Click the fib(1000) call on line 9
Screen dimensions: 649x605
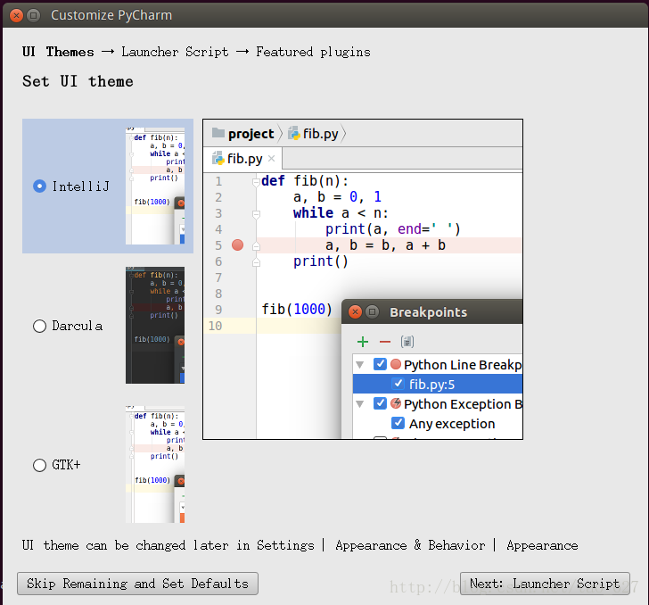click(x=297, y=310)
